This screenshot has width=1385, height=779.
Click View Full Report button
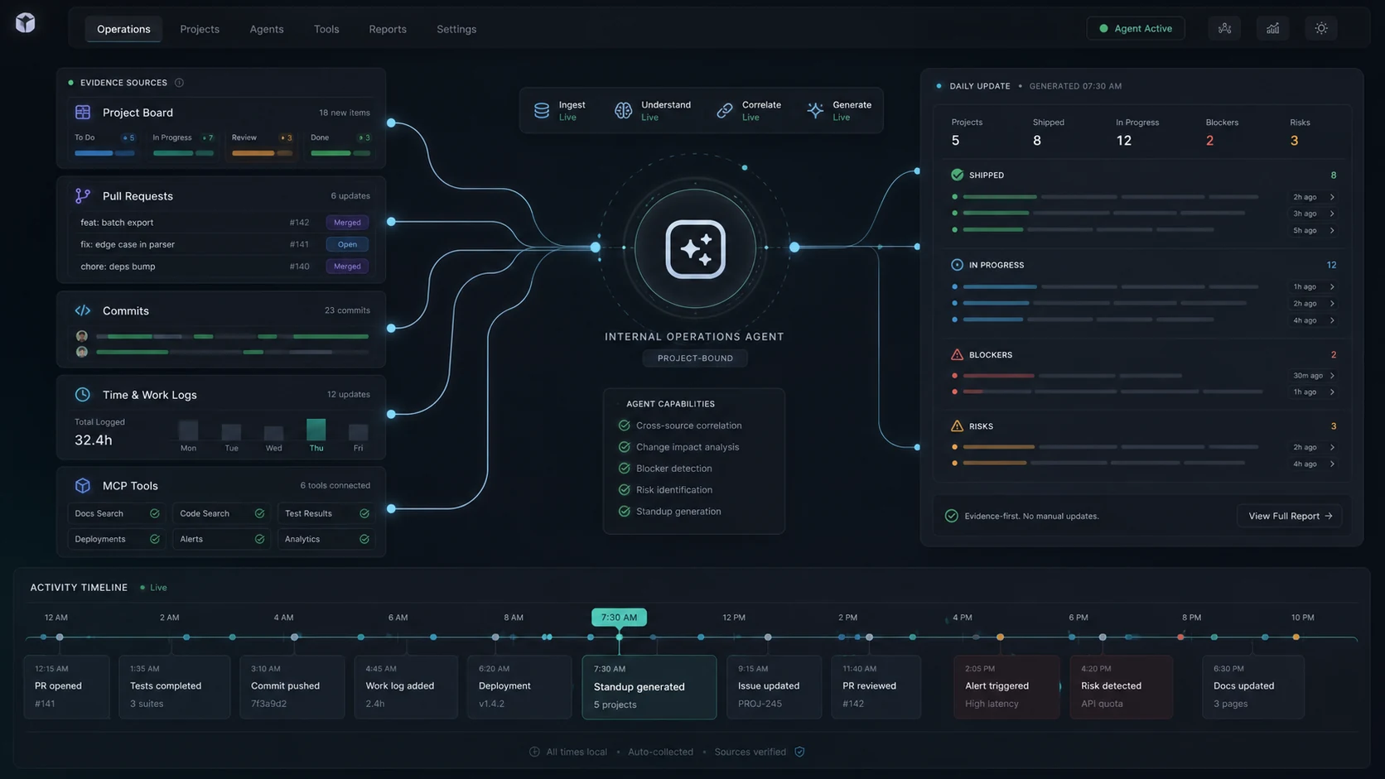point(1290,516)
